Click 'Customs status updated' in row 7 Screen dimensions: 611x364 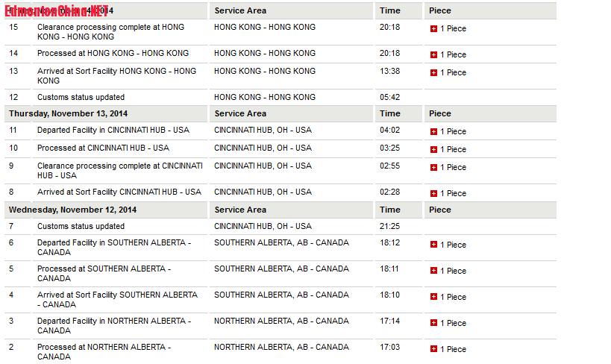pos(81,226)
